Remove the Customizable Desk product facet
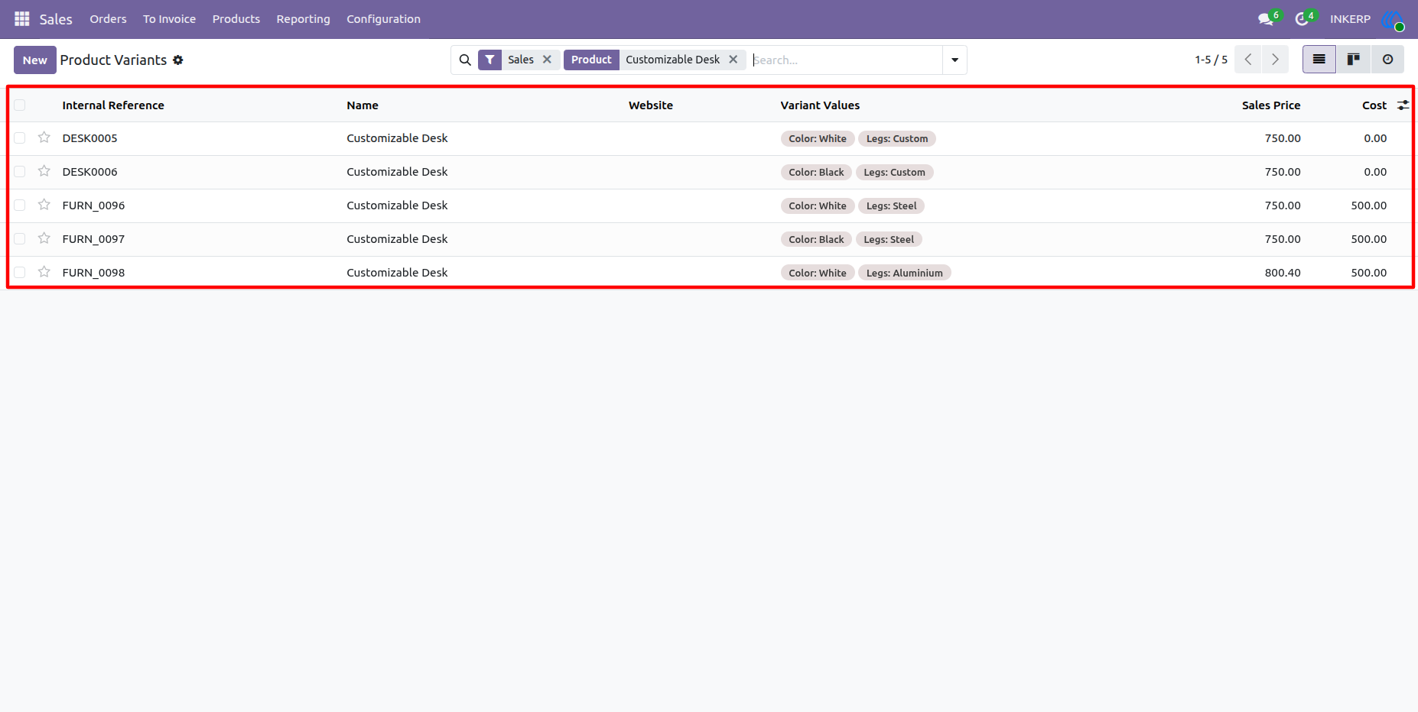The width and height of the screenshot is (1418, 712). (733, 60)
